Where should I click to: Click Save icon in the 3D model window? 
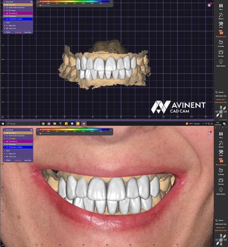(221, 6)
